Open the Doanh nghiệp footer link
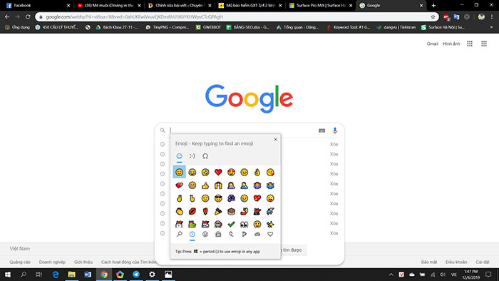 point(52,262)
